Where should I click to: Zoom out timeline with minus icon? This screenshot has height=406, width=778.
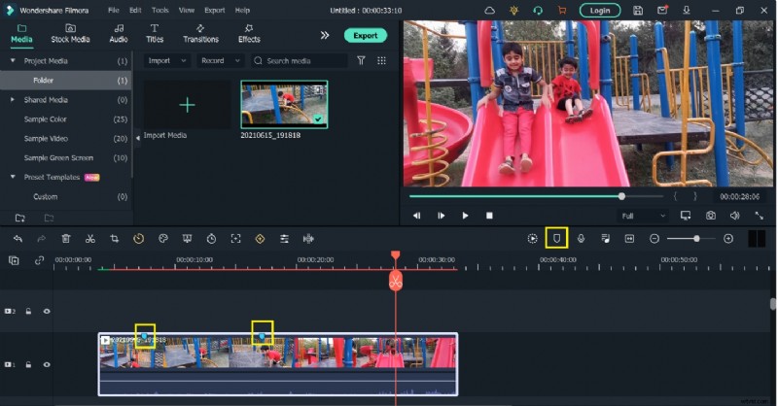[654, 239]
